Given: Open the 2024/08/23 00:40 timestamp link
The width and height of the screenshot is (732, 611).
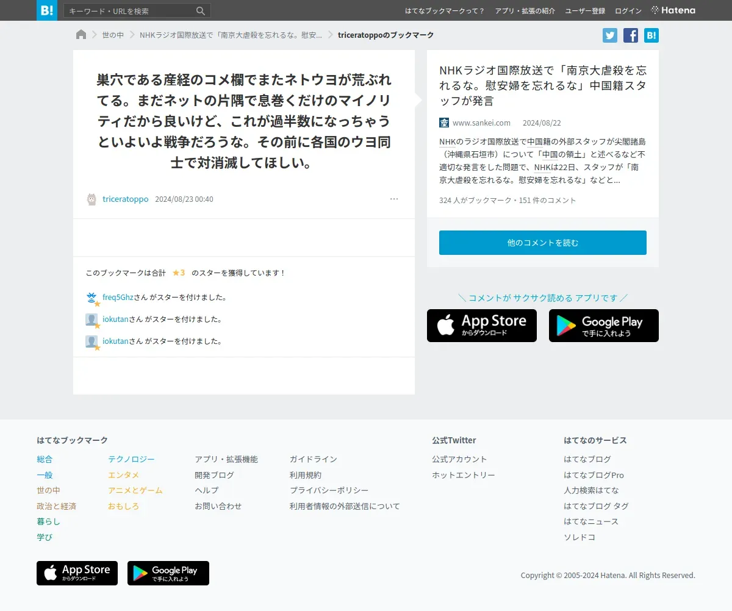Looking at the screenshot, I should point(184,199).
